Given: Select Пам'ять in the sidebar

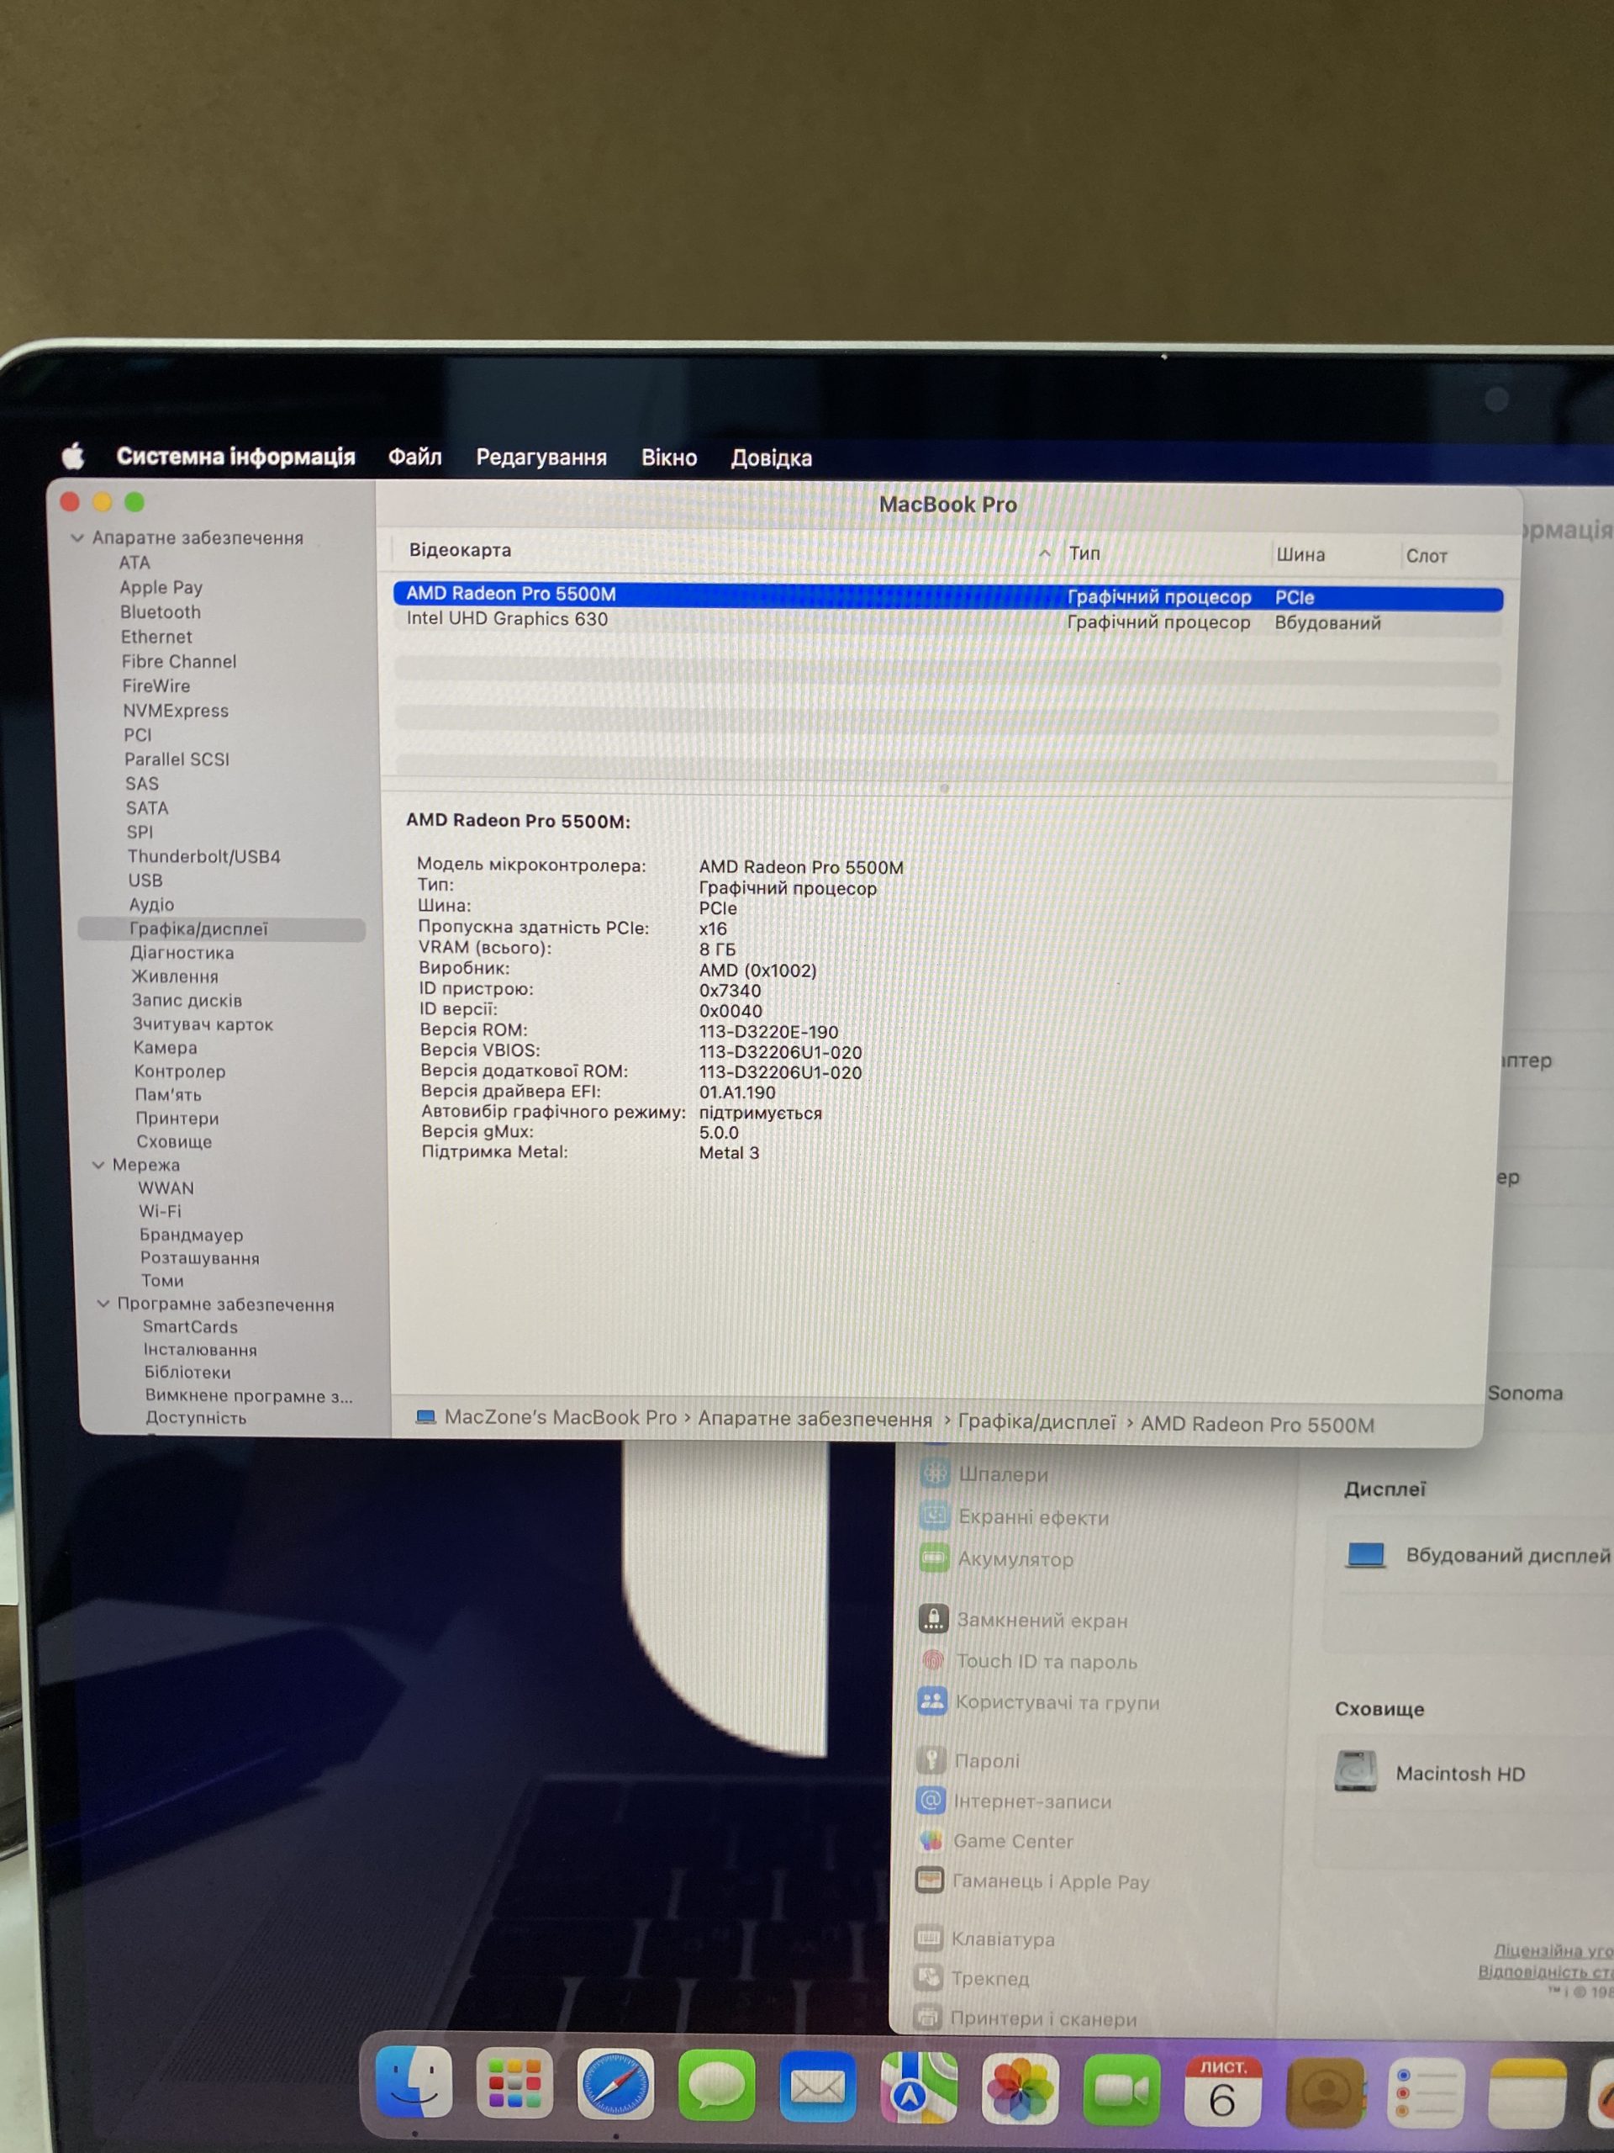Looking at the screenshot, I should (168, 1094).
